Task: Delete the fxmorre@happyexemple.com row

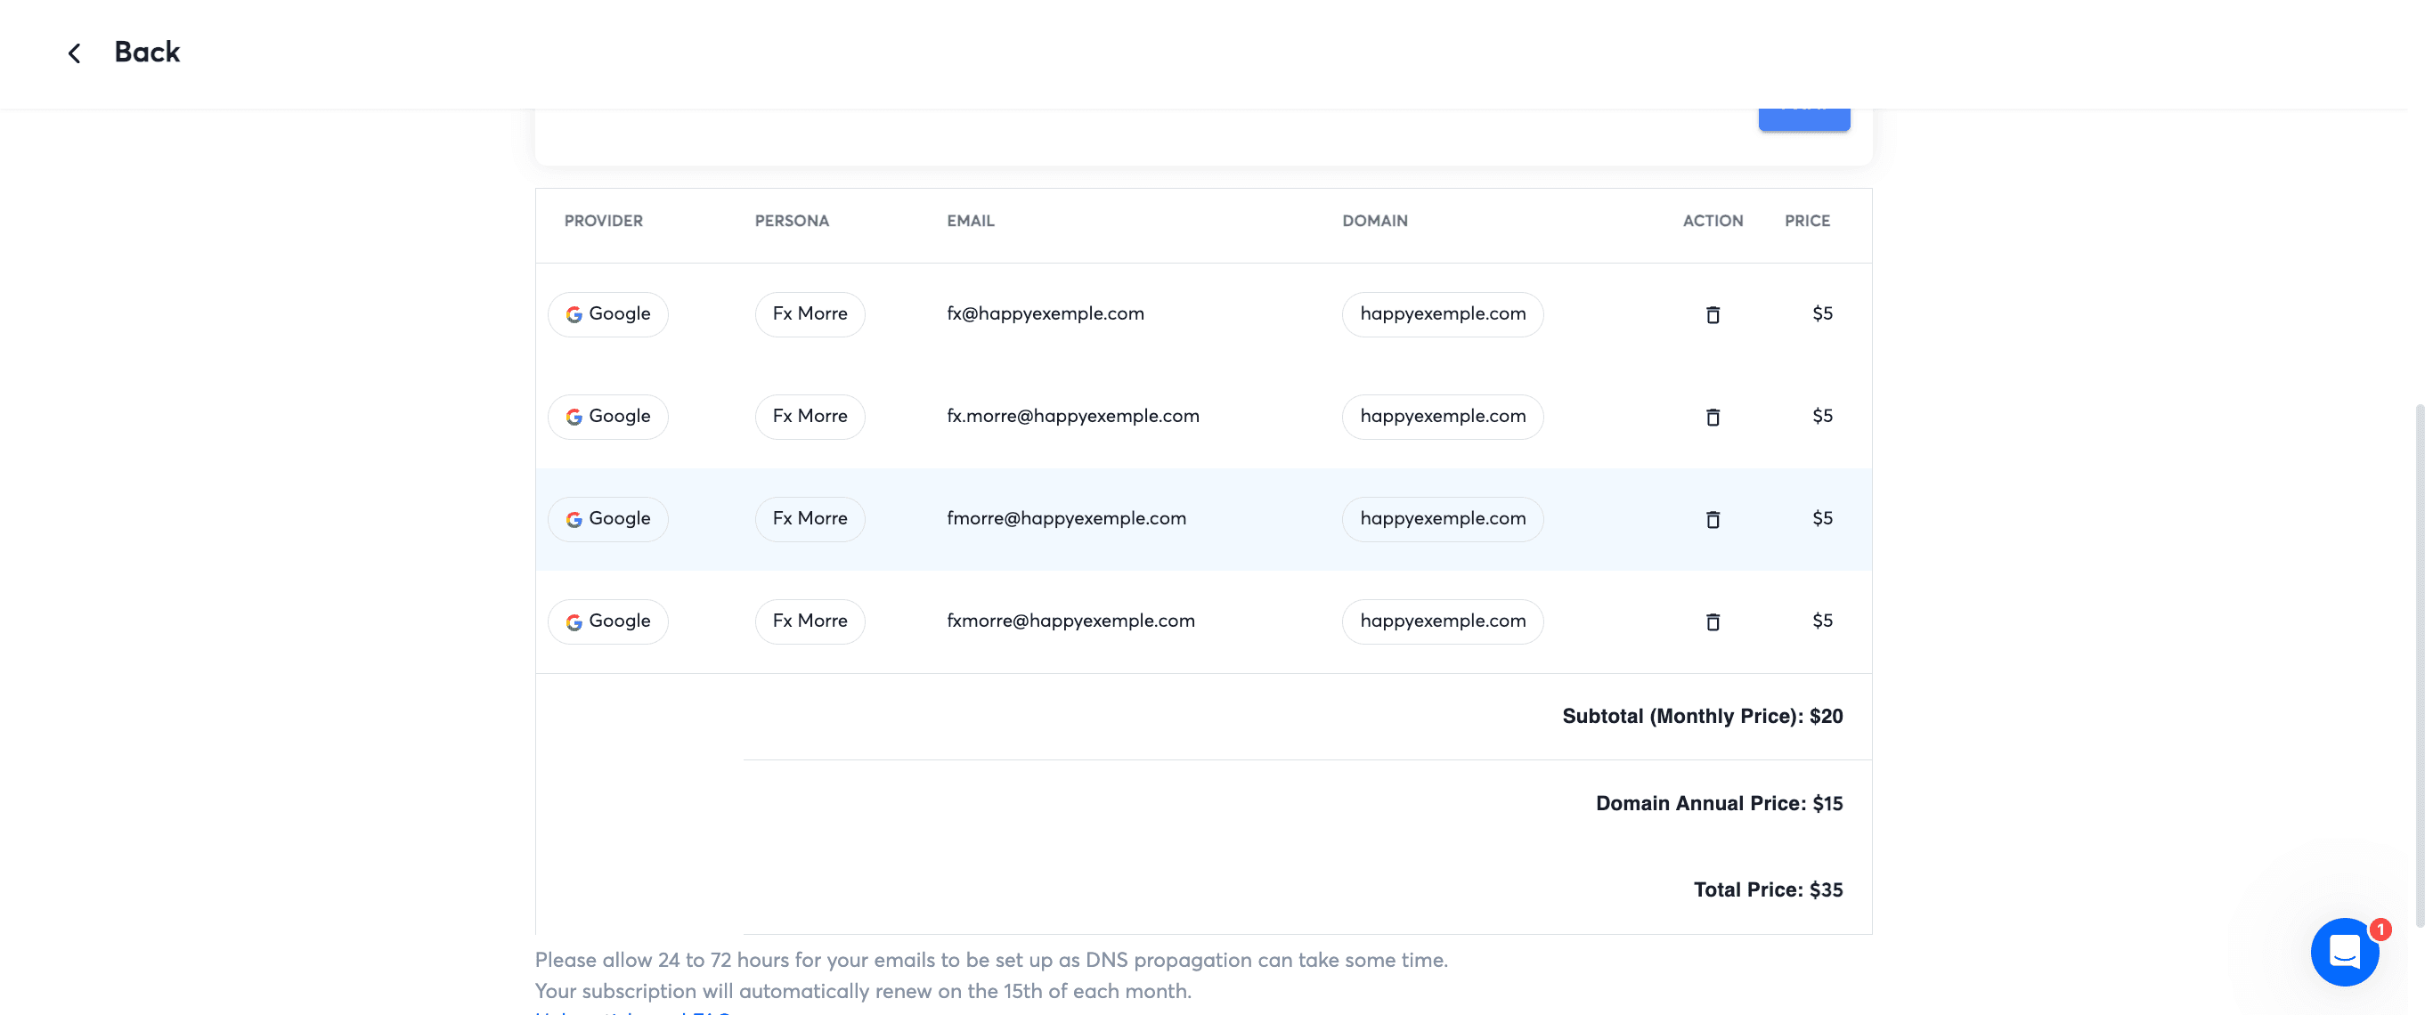Action: tap(1713, 621)
